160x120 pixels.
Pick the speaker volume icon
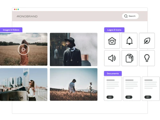click(112, 58)
